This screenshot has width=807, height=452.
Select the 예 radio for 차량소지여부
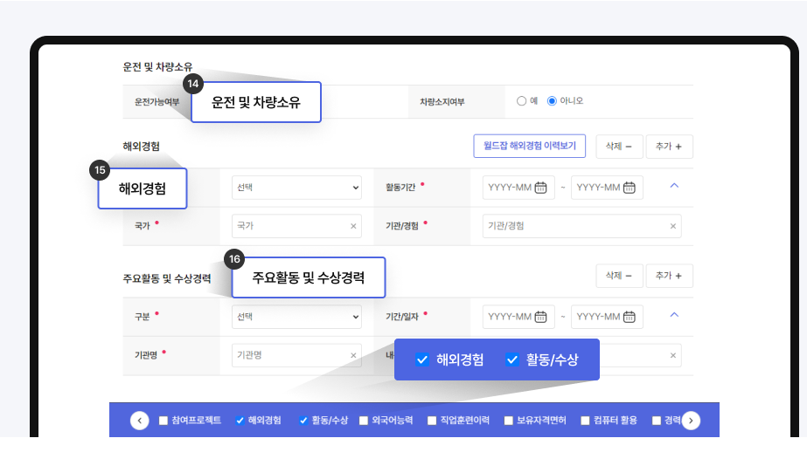pyautogui.click(x=521, y=101)
